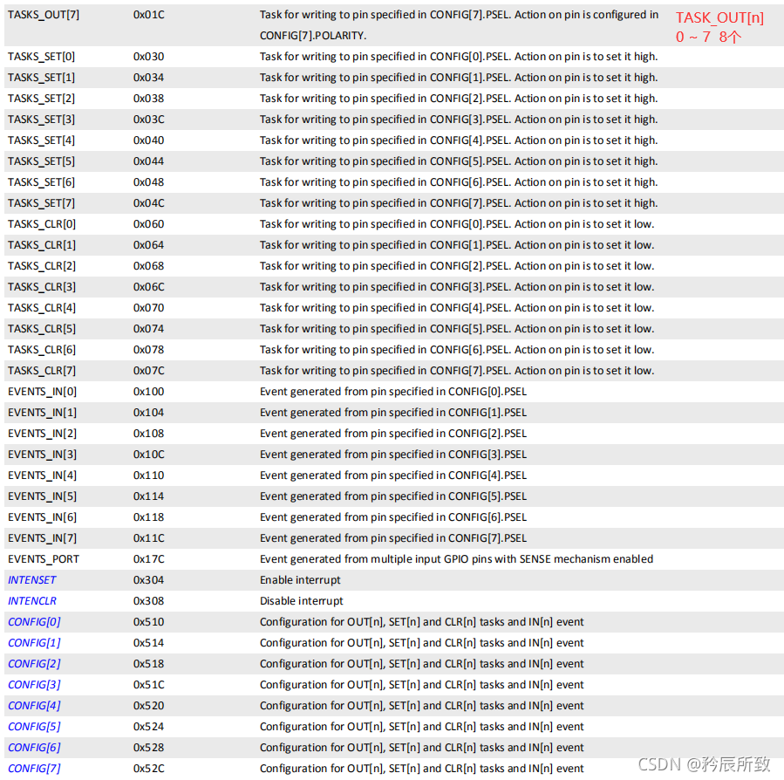Open the INTENSET register link

pyautogui.click(x=32, y=580)
